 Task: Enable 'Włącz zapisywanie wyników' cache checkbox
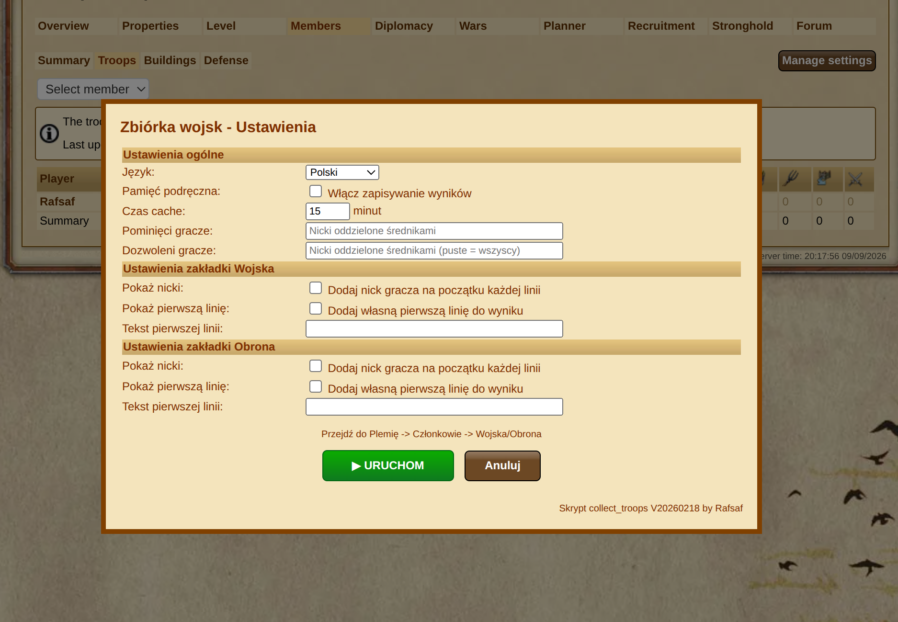point(316,191)
